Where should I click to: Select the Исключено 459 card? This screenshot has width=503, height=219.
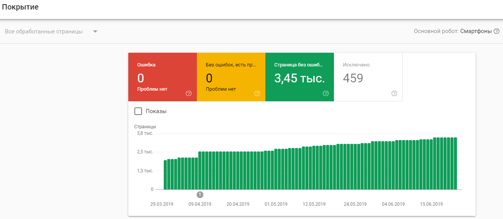[x=368, y=77]
